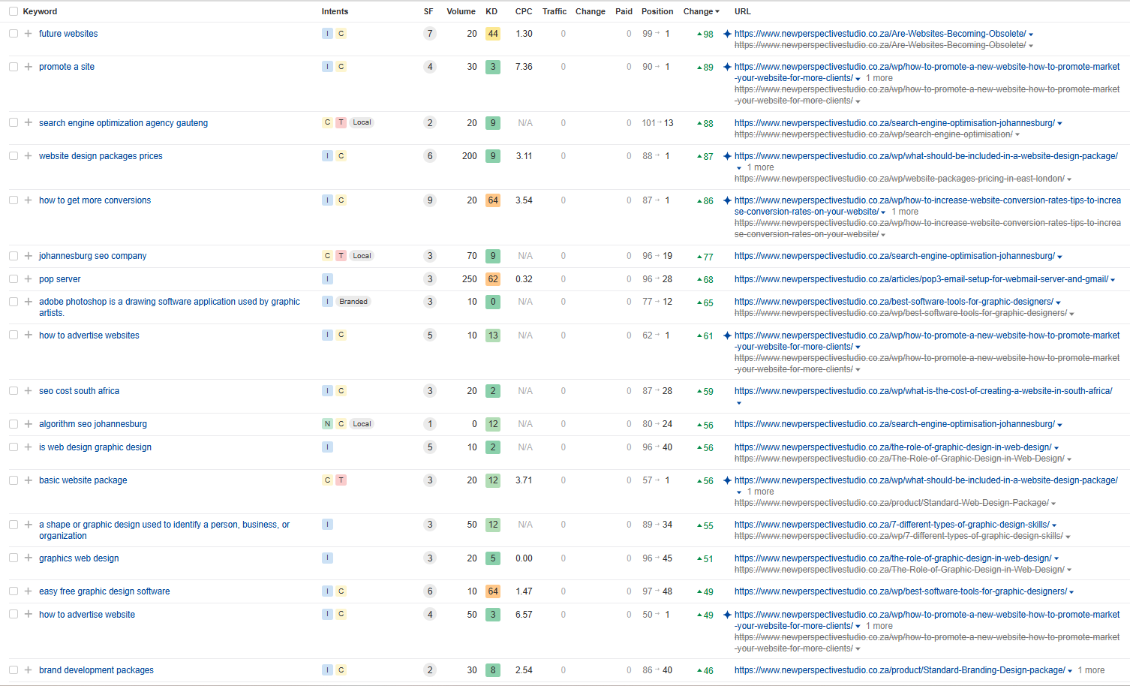The width and height of the screenshot is (1130, 686).
Task: Select the checkbox for 'seo cost south africa'
Action: pyautogui.click(x=14, y=391)
